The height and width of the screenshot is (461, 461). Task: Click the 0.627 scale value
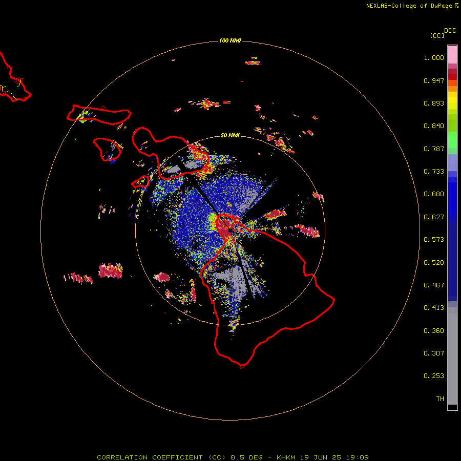pyautogui.click(x=434, y=217)
